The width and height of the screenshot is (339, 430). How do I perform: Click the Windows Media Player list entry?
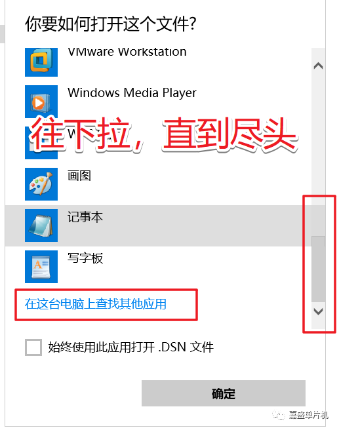[158, 102]
